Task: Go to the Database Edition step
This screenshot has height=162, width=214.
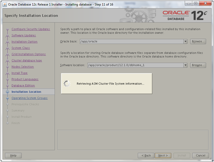Action: [x=23, y=85]
